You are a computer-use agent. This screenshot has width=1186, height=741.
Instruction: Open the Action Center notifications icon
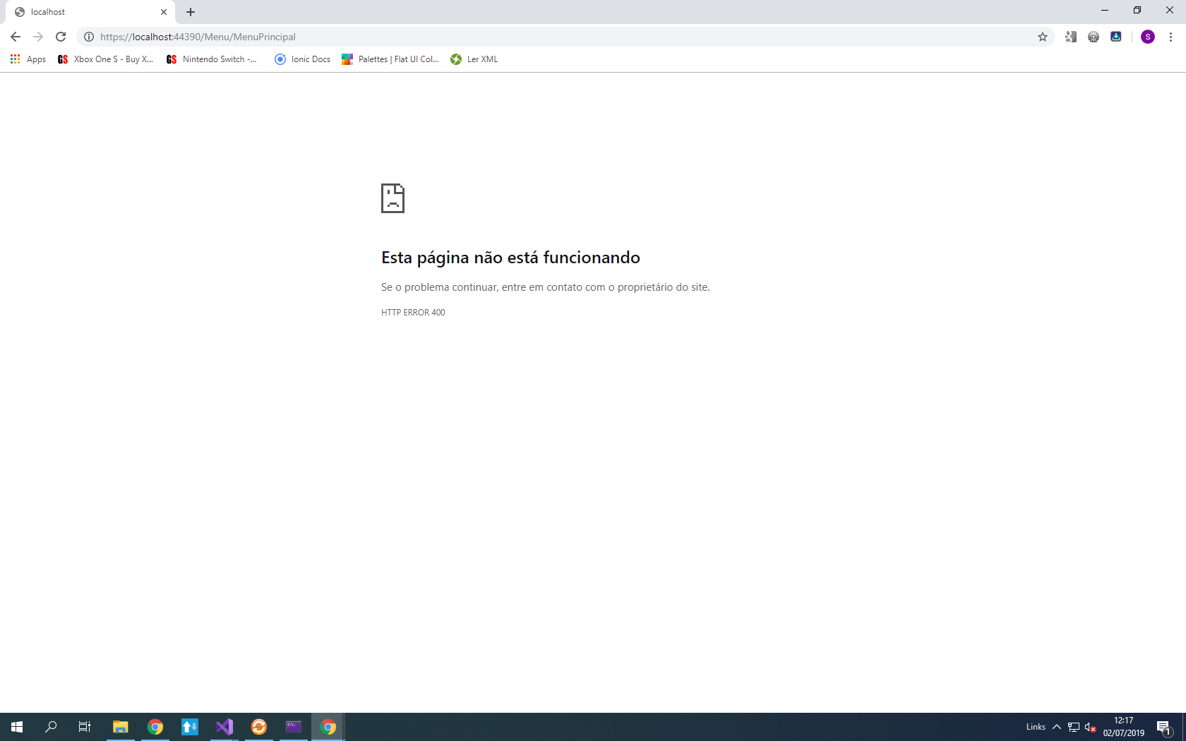pos(1164,727)
